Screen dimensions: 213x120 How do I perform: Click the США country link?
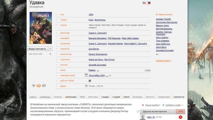(x=91, y=20)
